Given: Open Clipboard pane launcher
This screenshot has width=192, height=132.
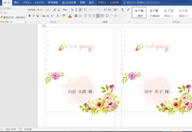Looking at the screenshot, I should [25, 22].
